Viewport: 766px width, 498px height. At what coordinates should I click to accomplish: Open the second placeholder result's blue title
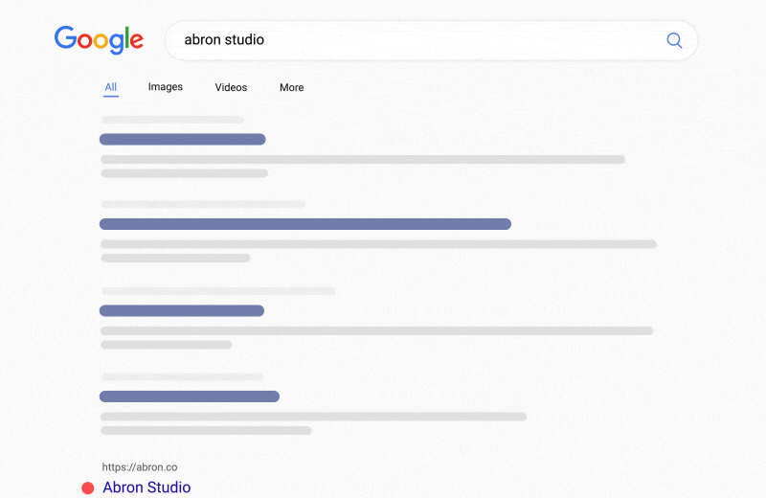click(x=304, y=224)
